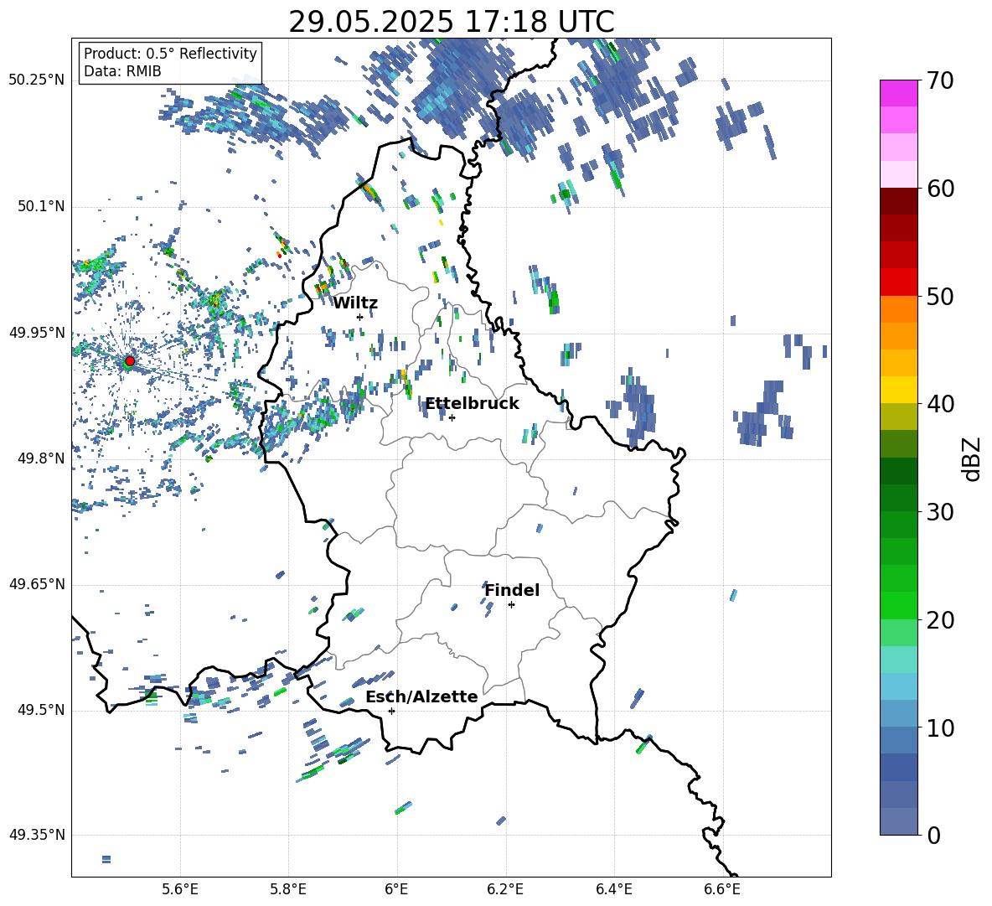Click the 6.4°E longitude tick label

click(x=613, y=889)
